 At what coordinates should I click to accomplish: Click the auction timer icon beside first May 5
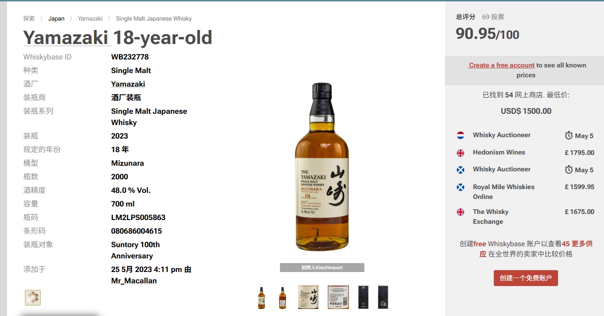tap(569, 135)
